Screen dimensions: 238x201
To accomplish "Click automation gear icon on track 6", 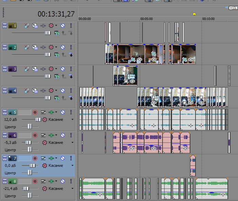I will coord(45,142).
